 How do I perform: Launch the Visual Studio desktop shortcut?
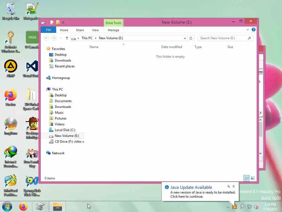(x=31, y=68)
